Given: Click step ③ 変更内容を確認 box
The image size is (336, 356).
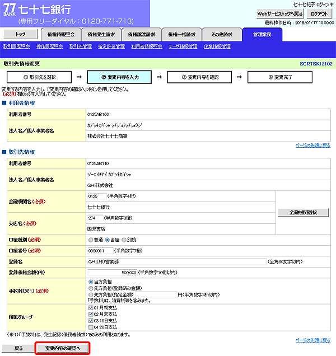Looking at the screenshot, I should [x=200, y=77].
